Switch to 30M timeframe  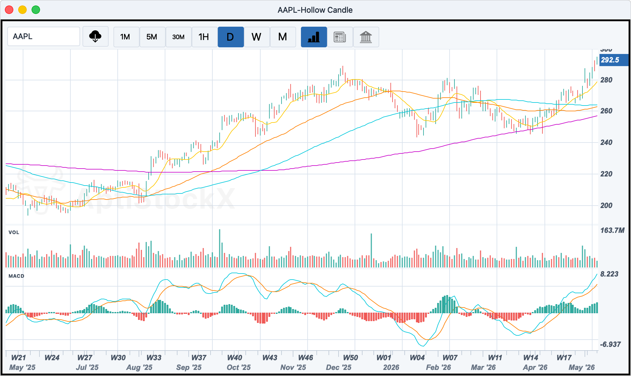tap(178, 37)
